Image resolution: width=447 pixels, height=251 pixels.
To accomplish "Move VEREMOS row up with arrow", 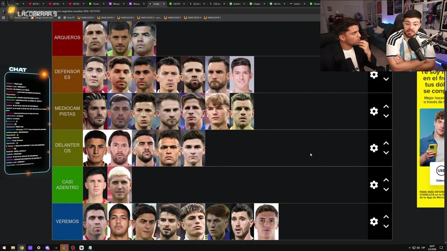I will click(x=386, y=217).
